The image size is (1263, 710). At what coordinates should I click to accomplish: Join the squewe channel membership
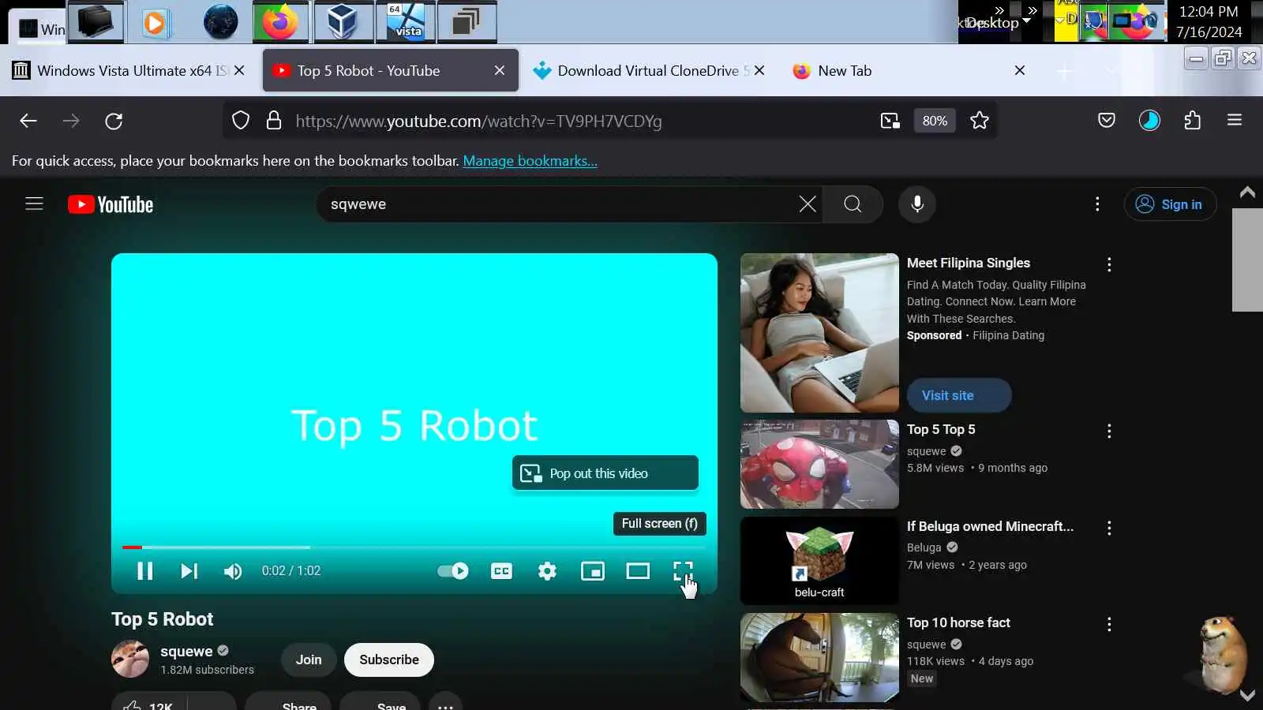(309, 660)
